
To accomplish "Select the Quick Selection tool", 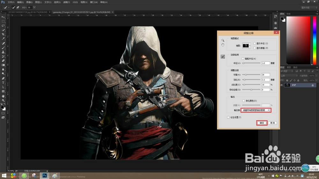I will 3,30.
